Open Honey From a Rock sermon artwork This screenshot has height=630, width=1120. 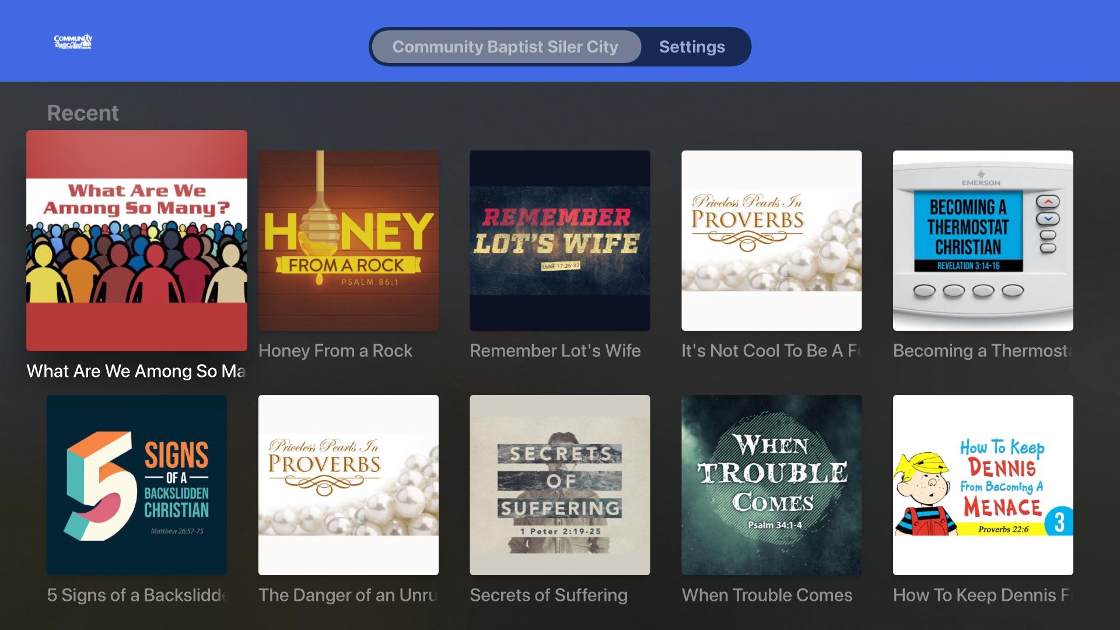pos(348,240)
